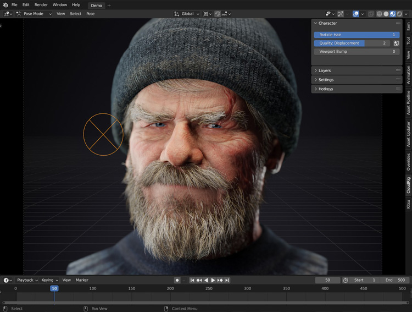
Task: Open the viewport Select menu
Action: tap(75, 14)
